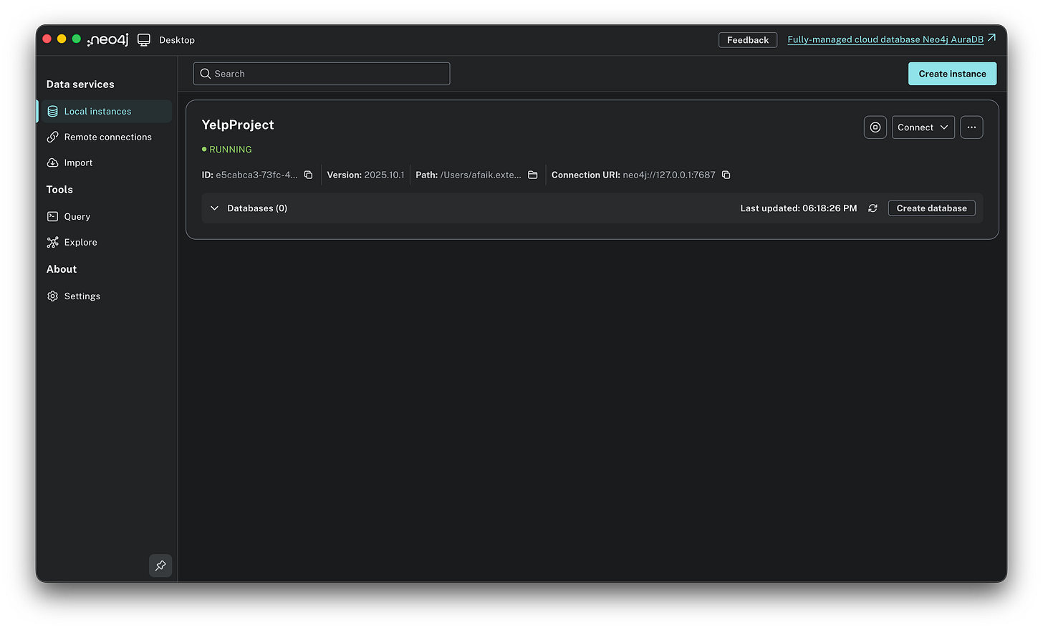Image resolution: width=1043 pixels, height=630 pixels.
Task: Click inside the Search field
Action: [x=321, y=73]
